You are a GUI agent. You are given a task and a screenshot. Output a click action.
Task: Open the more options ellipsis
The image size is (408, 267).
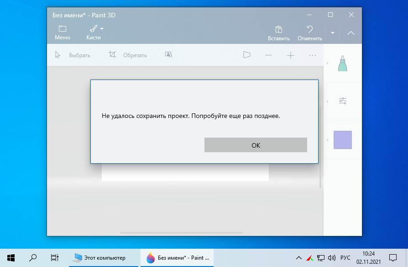(x=313, y=55)
